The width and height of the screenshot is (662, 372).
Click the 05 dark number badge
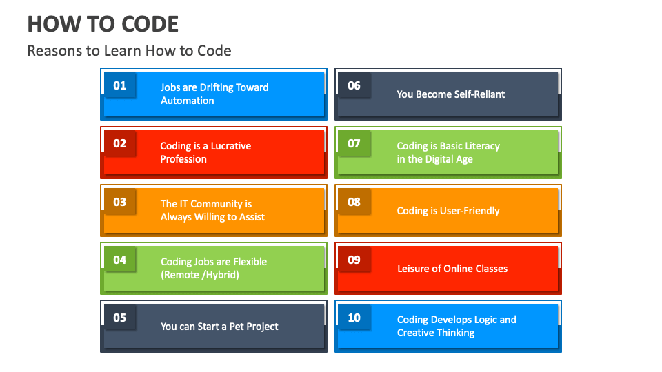click(x=120, y=317)
